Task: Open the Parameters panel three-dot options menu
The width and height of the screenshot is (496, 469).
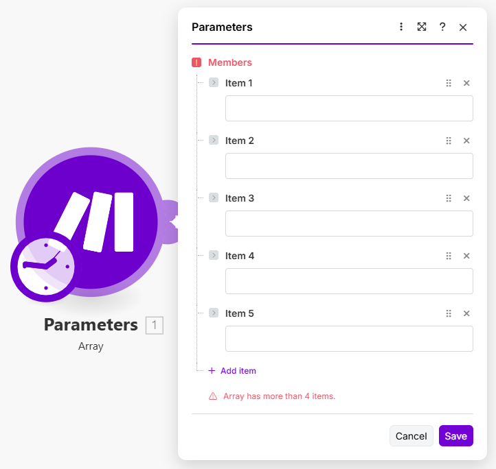Action: (x=401, y=27)
